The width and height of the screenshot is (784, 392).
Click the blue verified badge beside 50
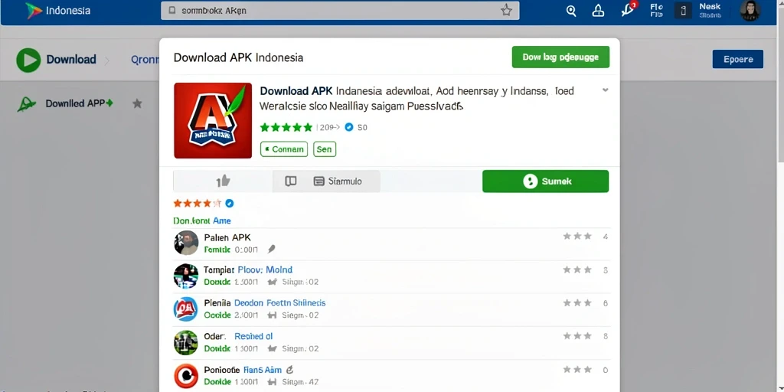349,127
